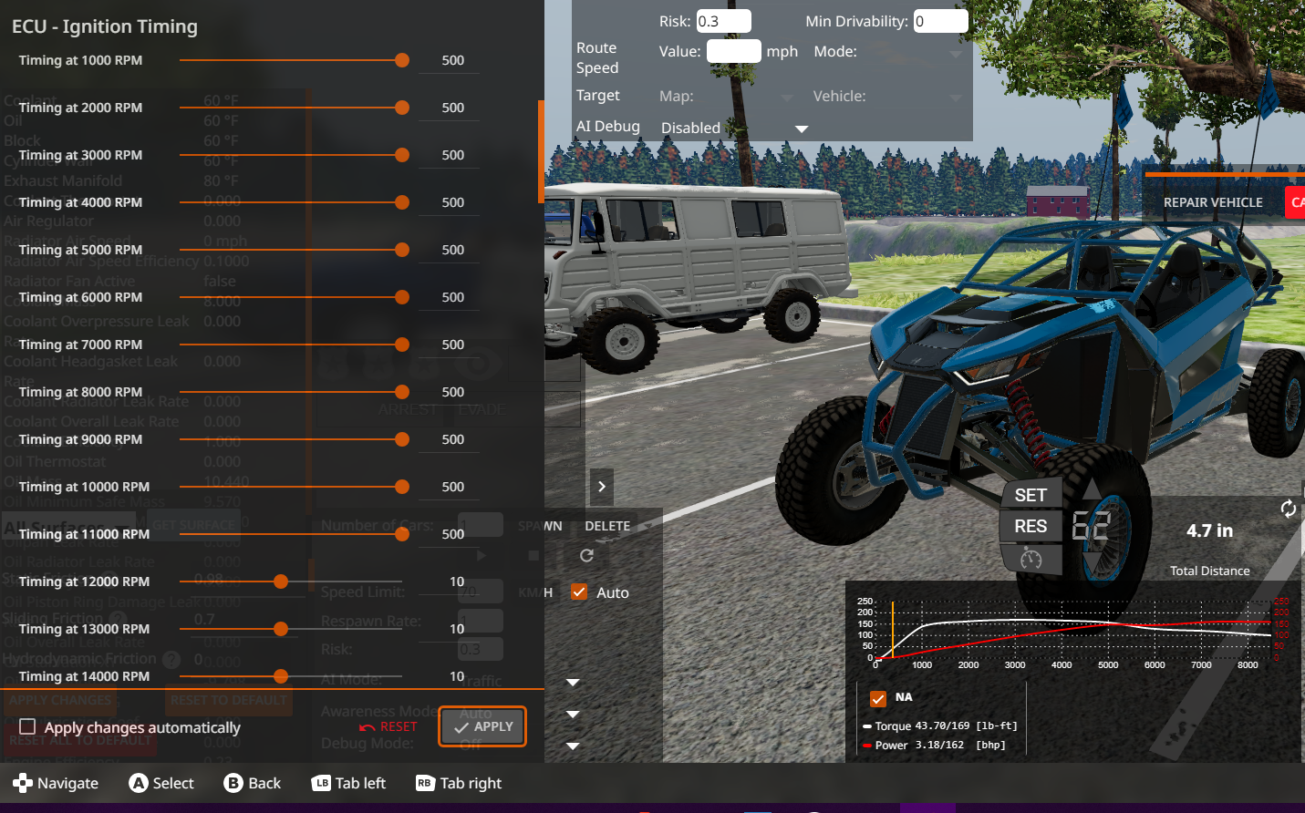
Task: Click the Timing at 6000 RPM slider handle
Action: click(402, 297)
